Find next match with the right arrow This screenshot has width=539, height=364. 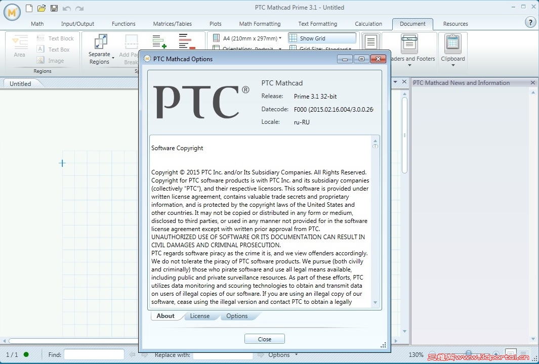coord(145,354)
